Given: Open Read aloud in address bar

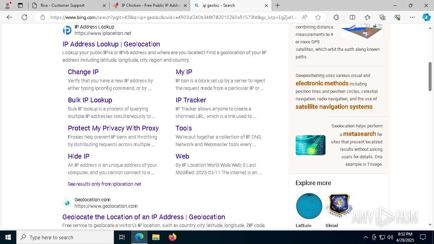Looking at the screenshot, I should [304, 17].
